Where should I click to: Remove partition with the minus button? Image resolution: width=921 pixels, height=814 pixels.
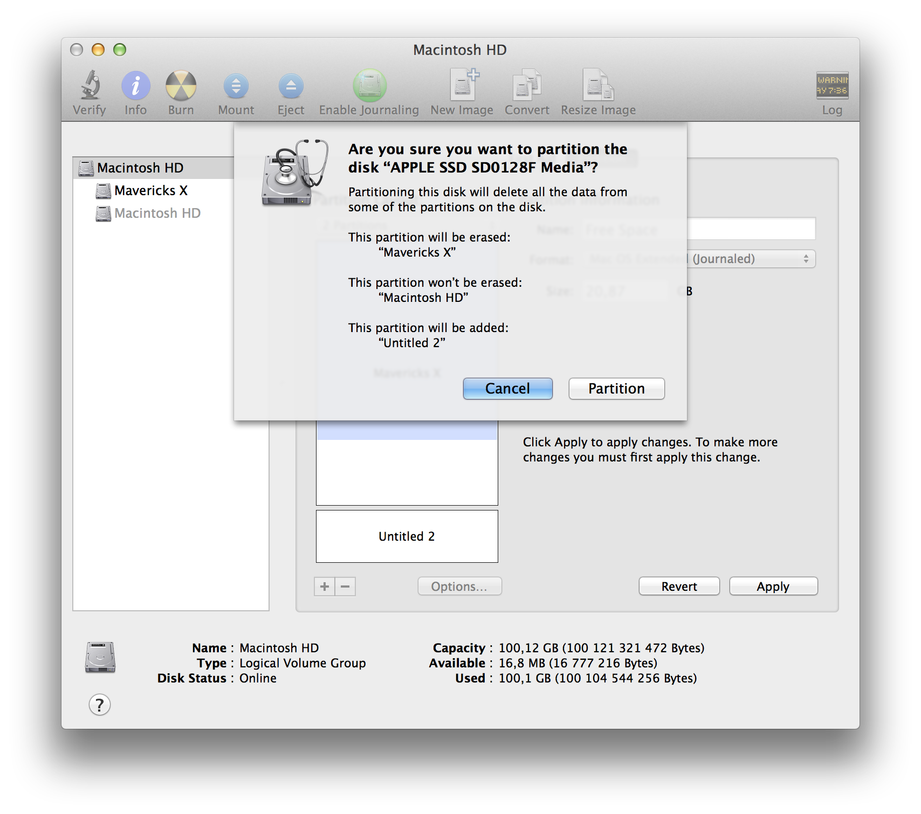345,587
